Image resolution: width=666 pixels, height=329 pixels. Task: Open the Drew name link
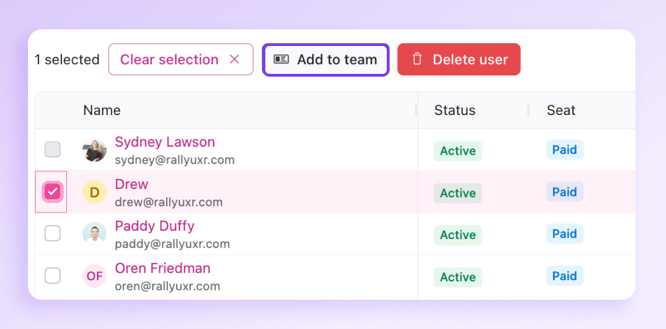131,185
